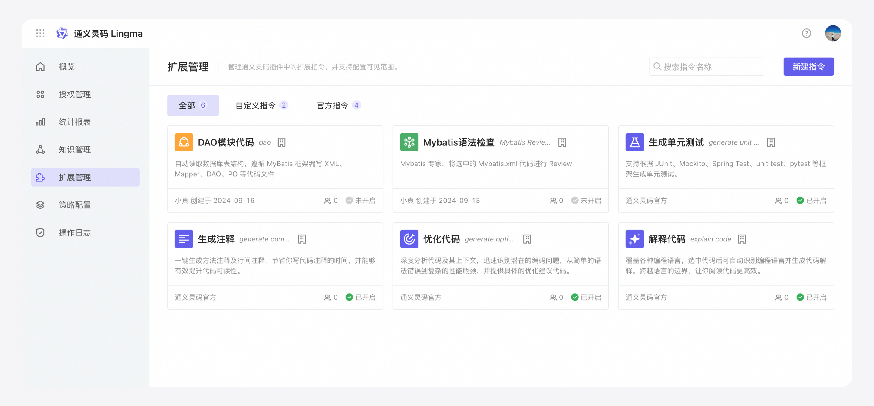Click the 统计报表 bar chart icon
This screenshot has width=874, height=406.
(40, 122)
